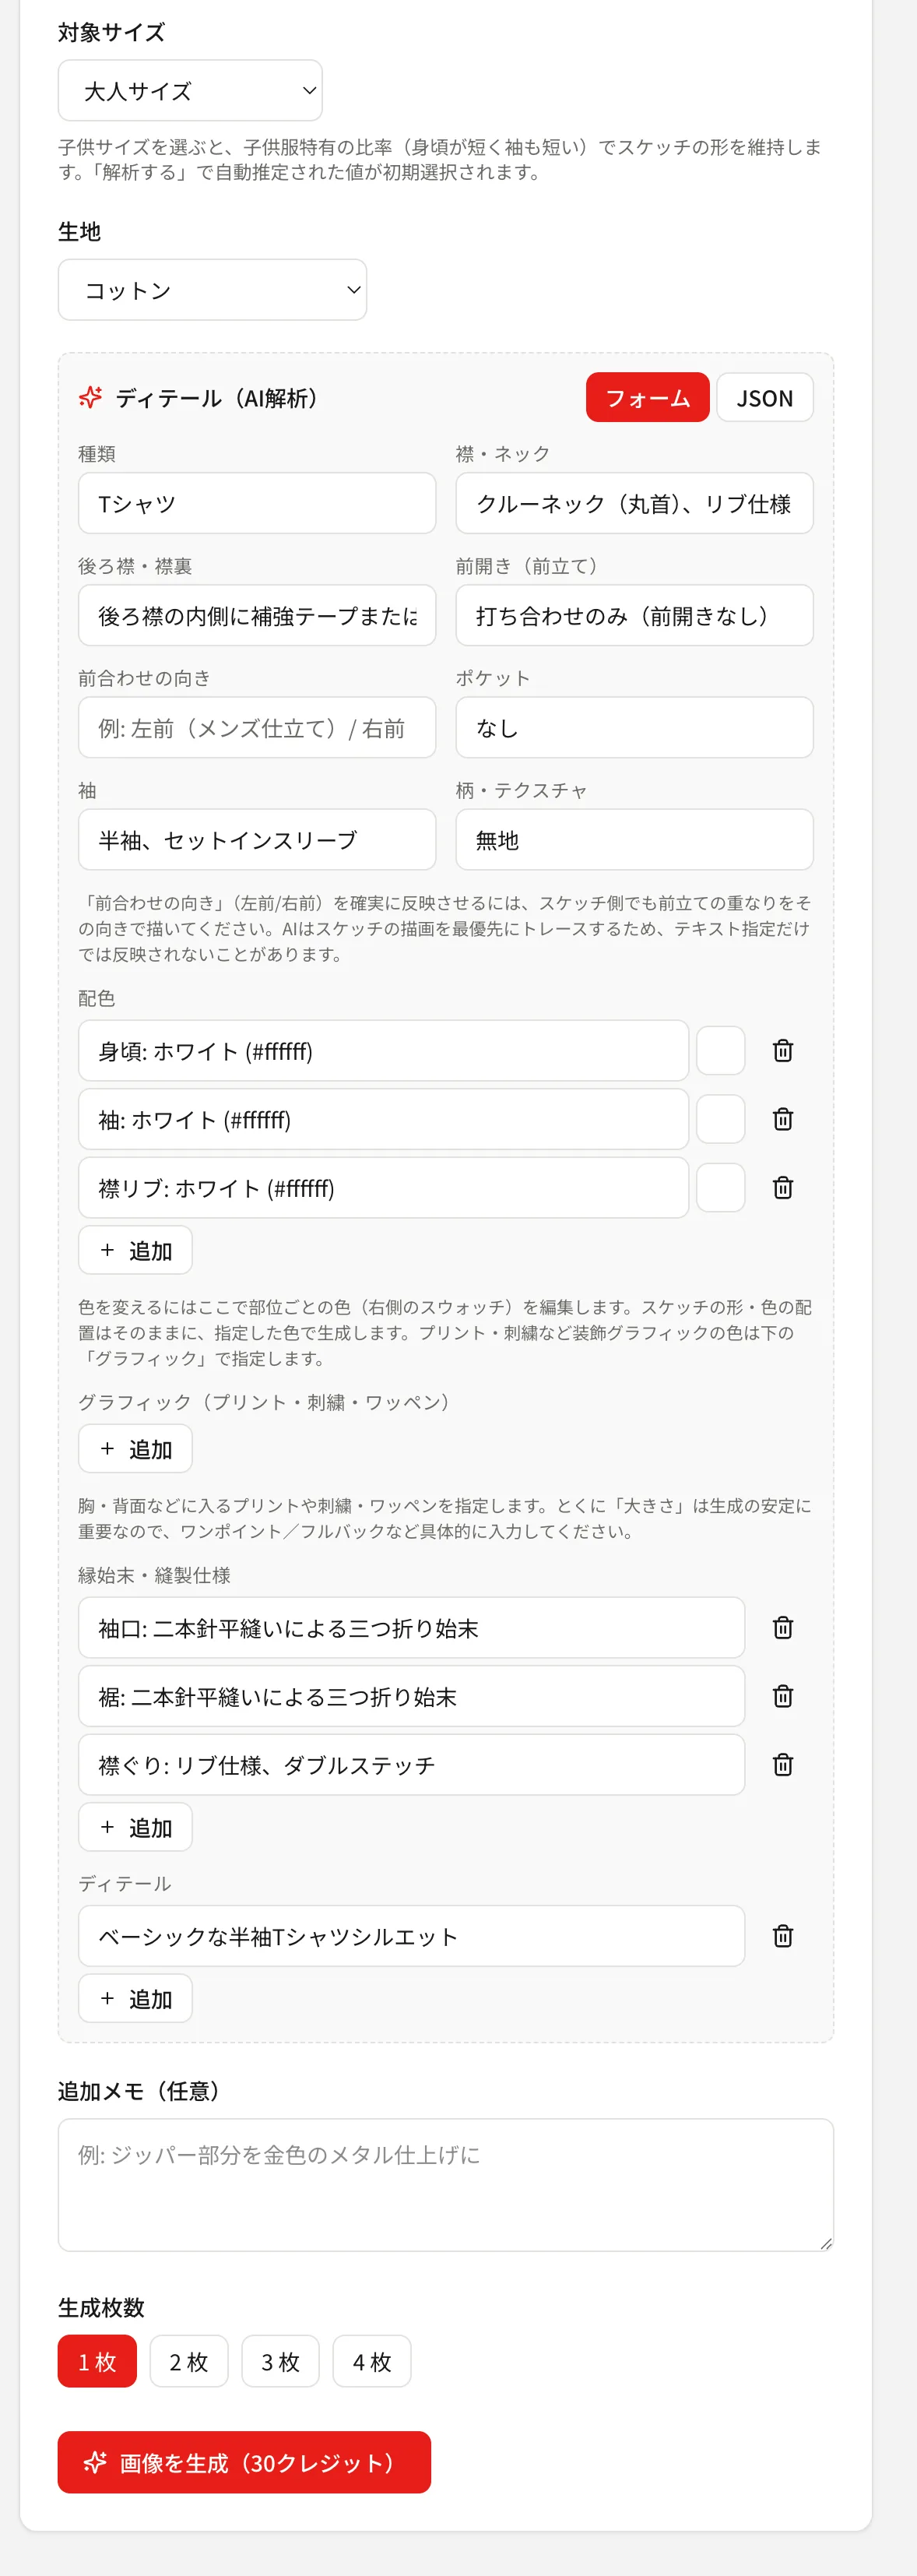Click 画像を生成（30クレジット） button

click(244, 2462)
